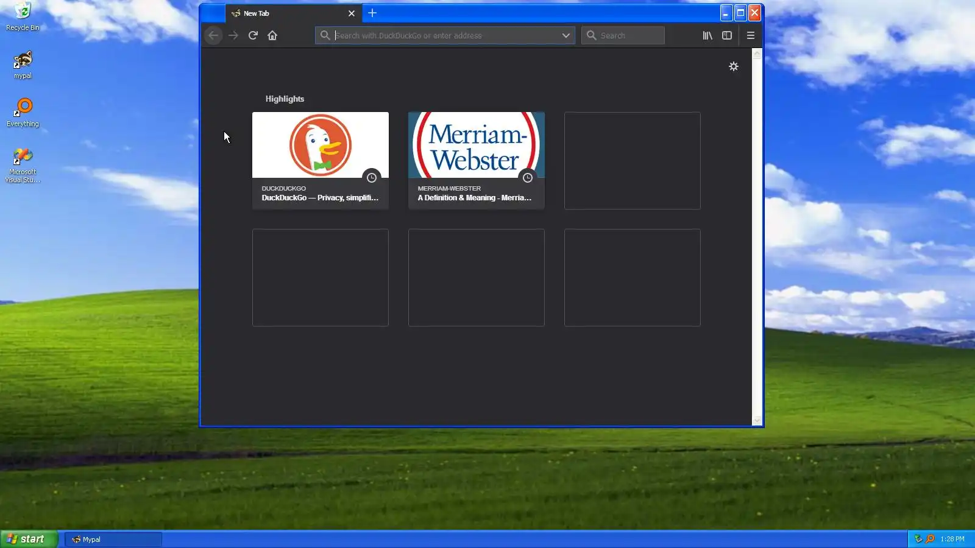The width and height of the screenshot is (975, 548).
Task: Close the New Tab tab
Action: coord(352,13)
